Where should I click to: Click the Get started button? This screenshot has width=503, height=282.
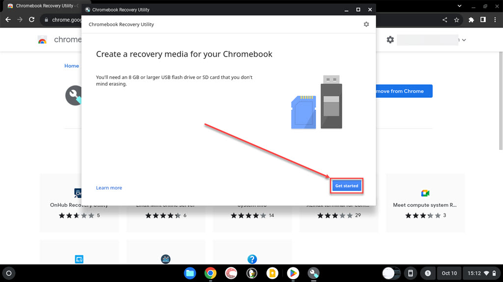(346, 186)
